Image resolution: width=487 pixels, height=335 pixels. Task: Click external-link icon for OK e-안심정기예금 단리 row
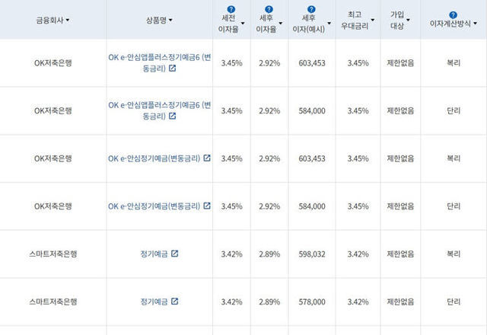[x=206, y=206]
